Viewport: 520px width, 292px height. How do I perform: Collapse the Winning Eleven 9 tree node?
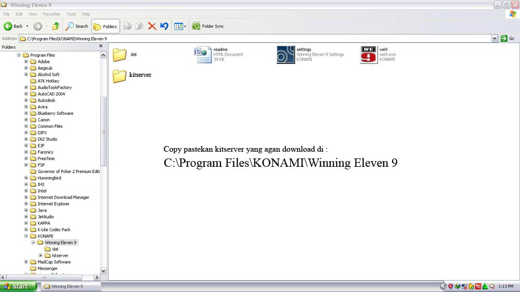click(33, 242)
